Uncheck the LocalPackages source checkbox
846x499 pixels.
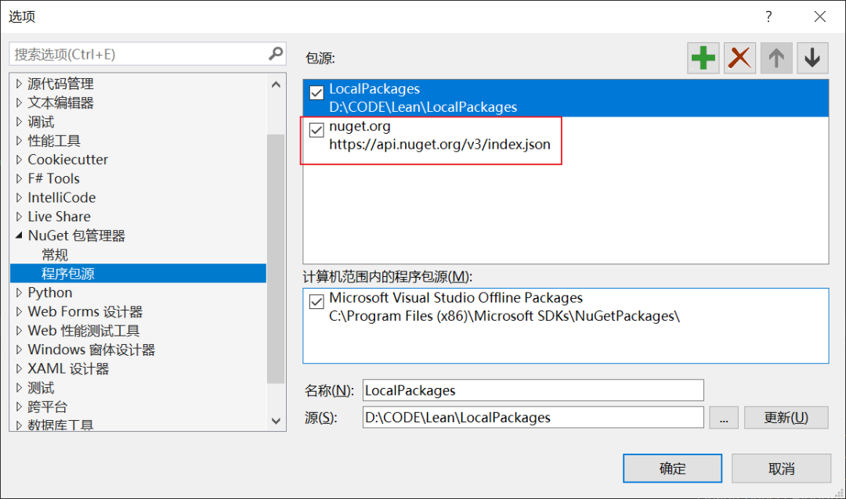tap(316, 93)
